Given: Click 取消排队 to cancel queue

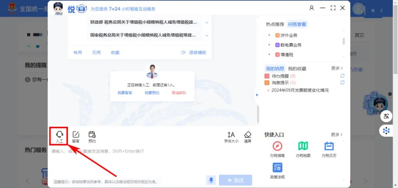Looking at the screenshot, I should [179, 93].
